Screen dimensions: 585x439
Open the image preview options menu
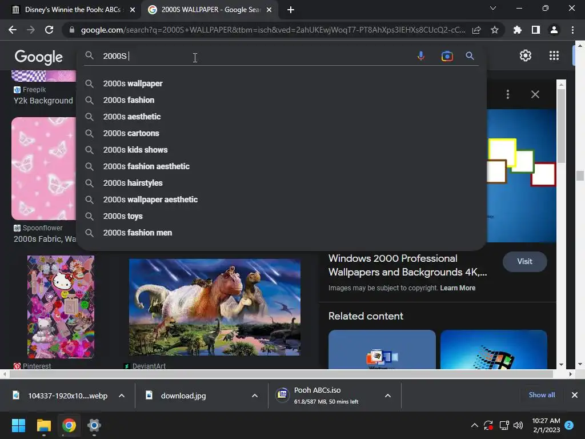tap(508, 94)
